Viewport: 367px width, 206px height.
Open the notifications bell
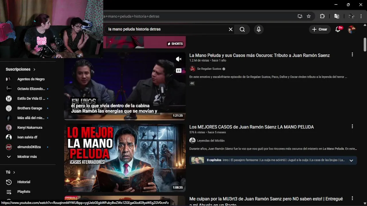(x=338, y=29)
